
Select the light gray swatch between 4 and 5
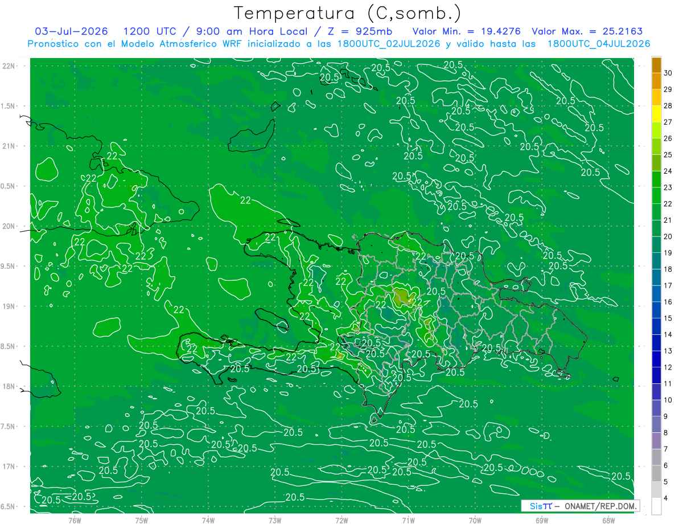[656, 490]
